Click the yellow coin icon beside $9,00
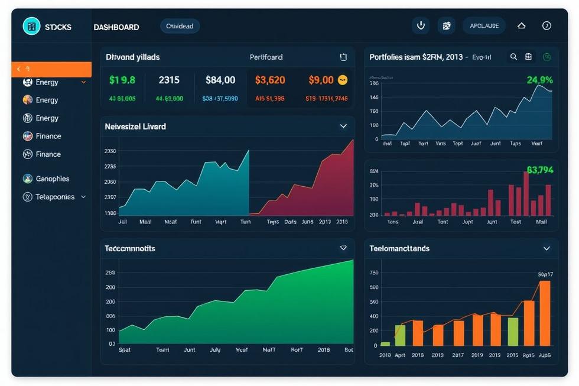Screen dimensions: 579x386 click(343, 80)
